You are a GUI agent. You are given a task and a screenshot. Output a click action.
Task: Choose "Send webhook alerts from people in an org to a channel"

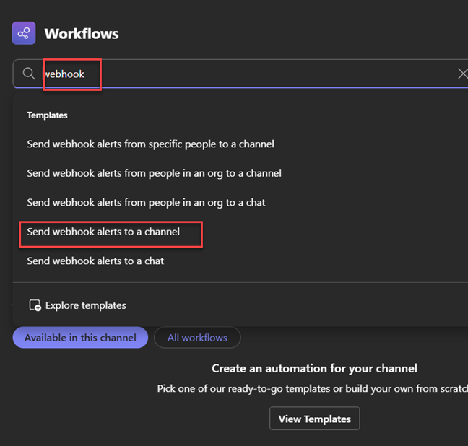[154, 173]
